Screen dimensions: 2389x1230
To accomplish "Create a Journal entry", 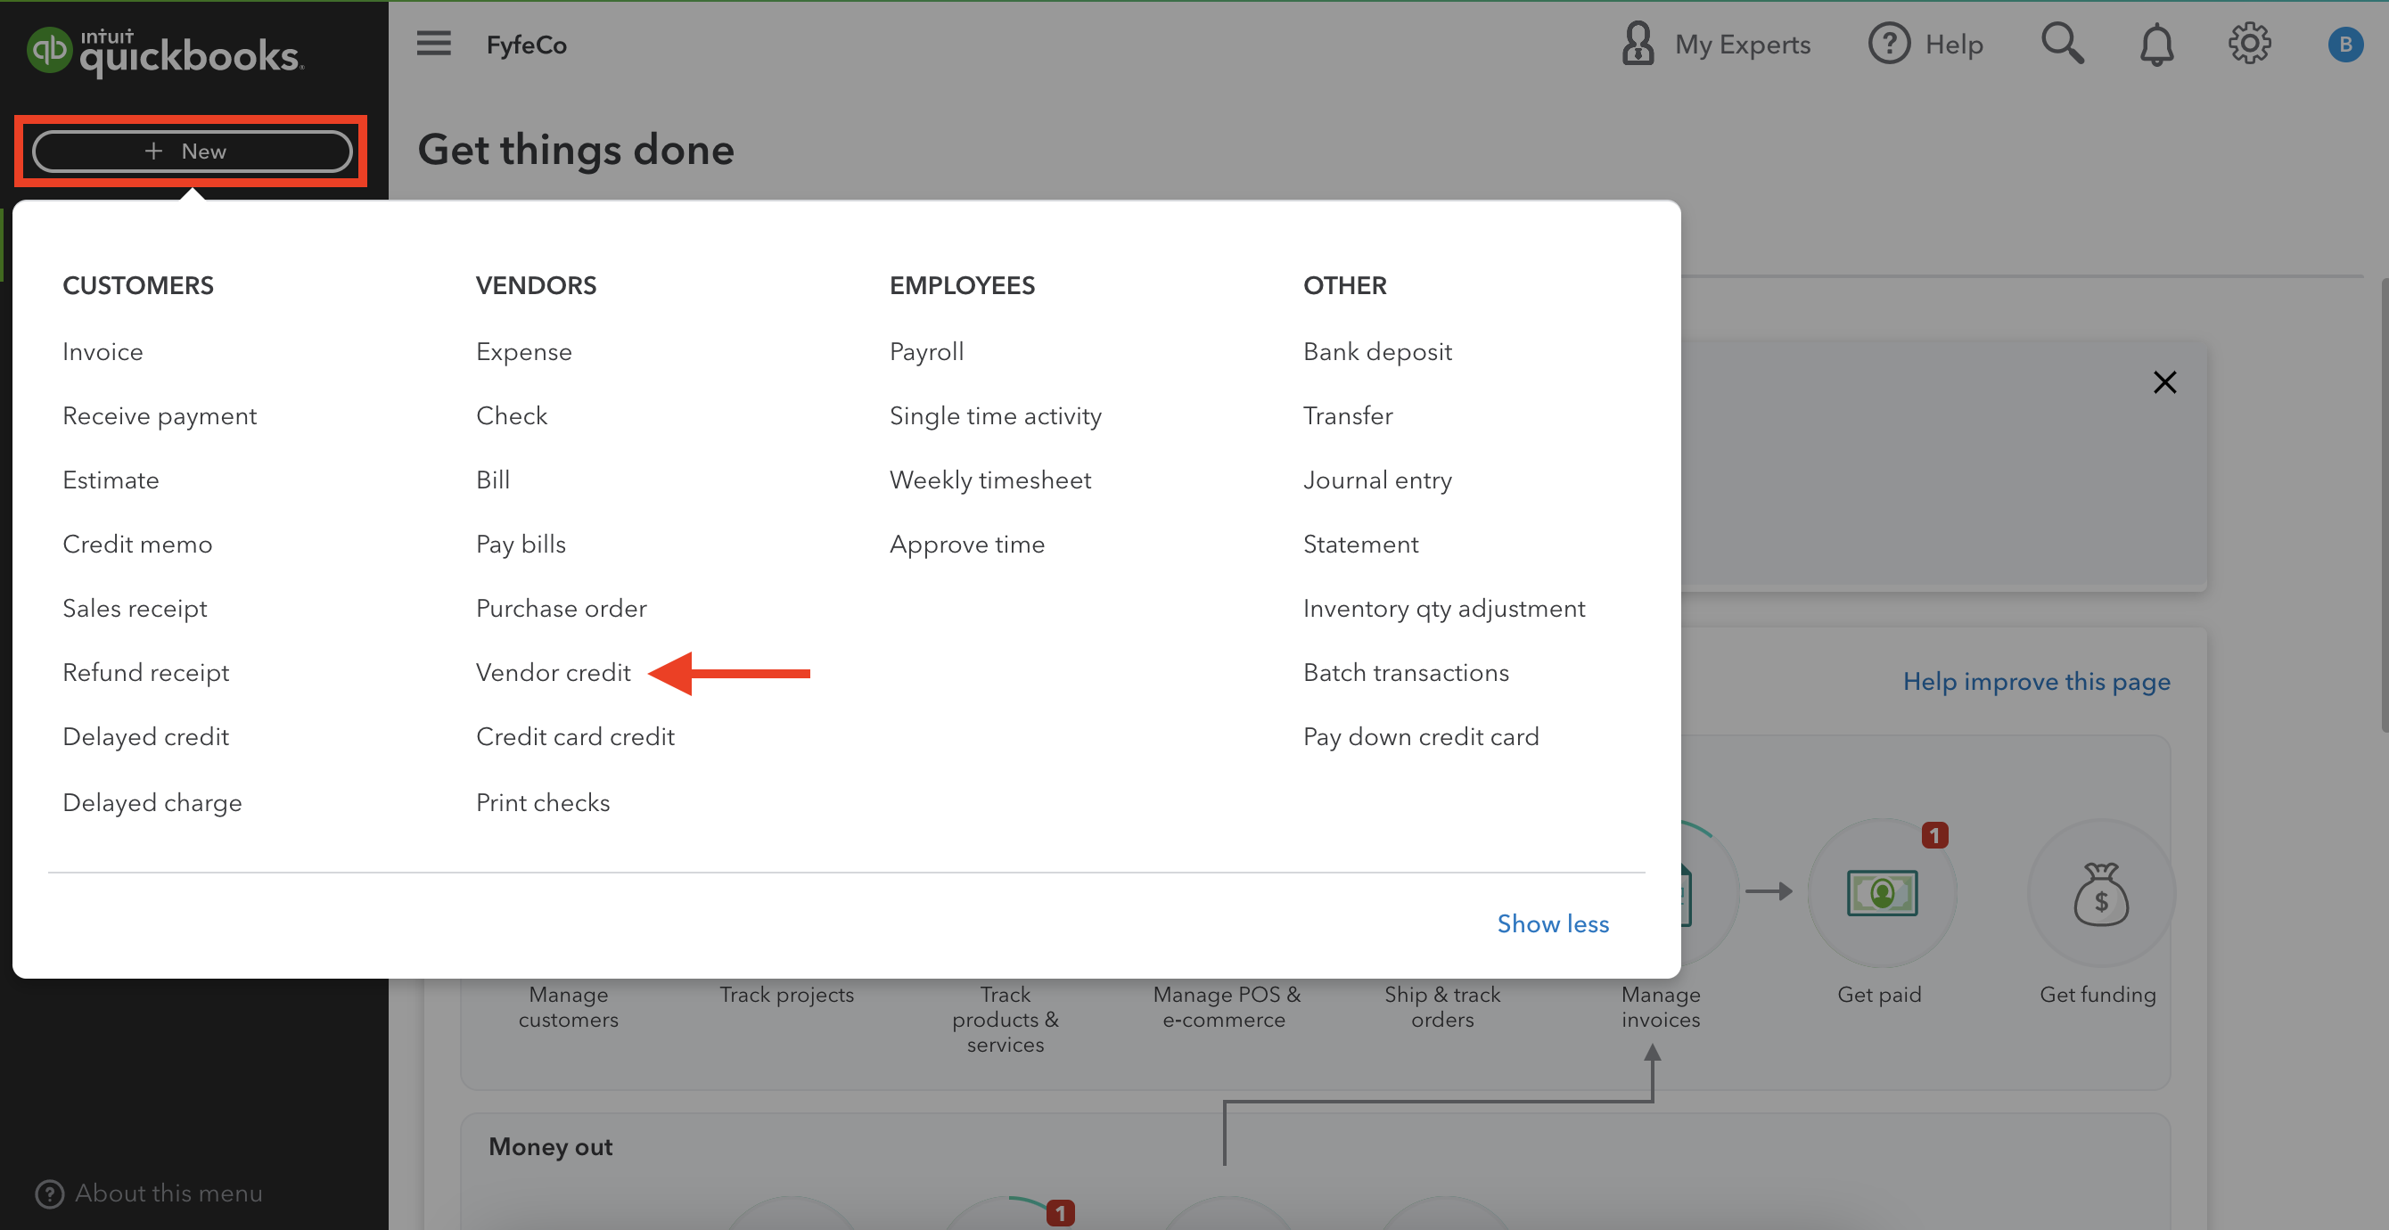I will (1377, 480).
